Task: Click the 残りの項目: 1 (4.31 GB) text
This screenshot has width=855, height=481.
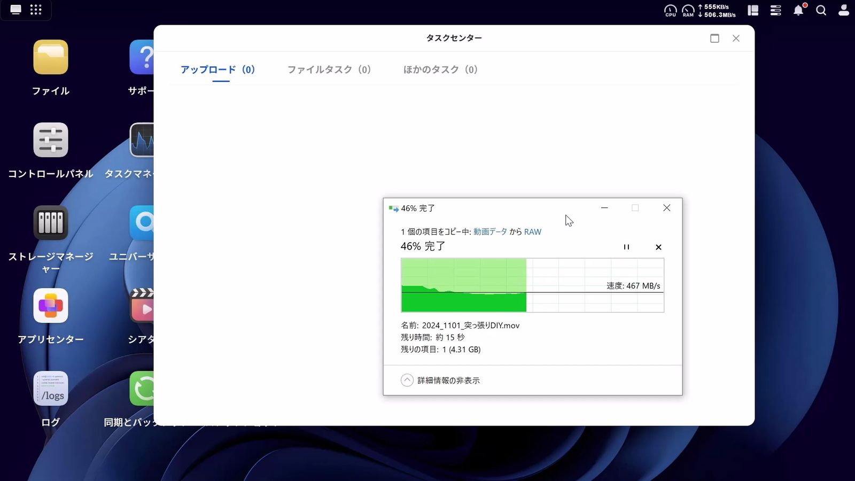Action: (x=441, y=349)
